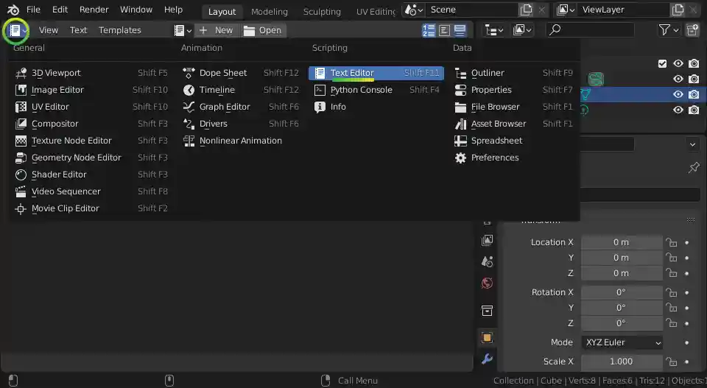Hide the selected object using eye icon
This screenshot has width=707, height=388.
point(678,94)
